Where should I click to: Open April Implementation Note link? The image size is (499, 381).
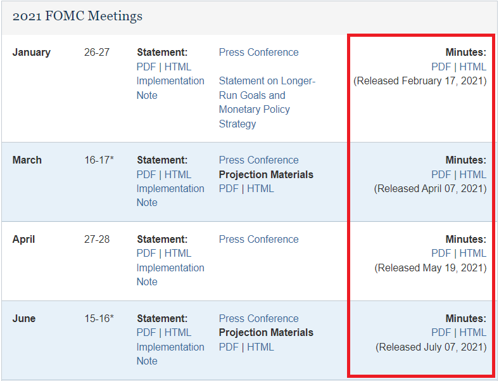tap(170, 274)
